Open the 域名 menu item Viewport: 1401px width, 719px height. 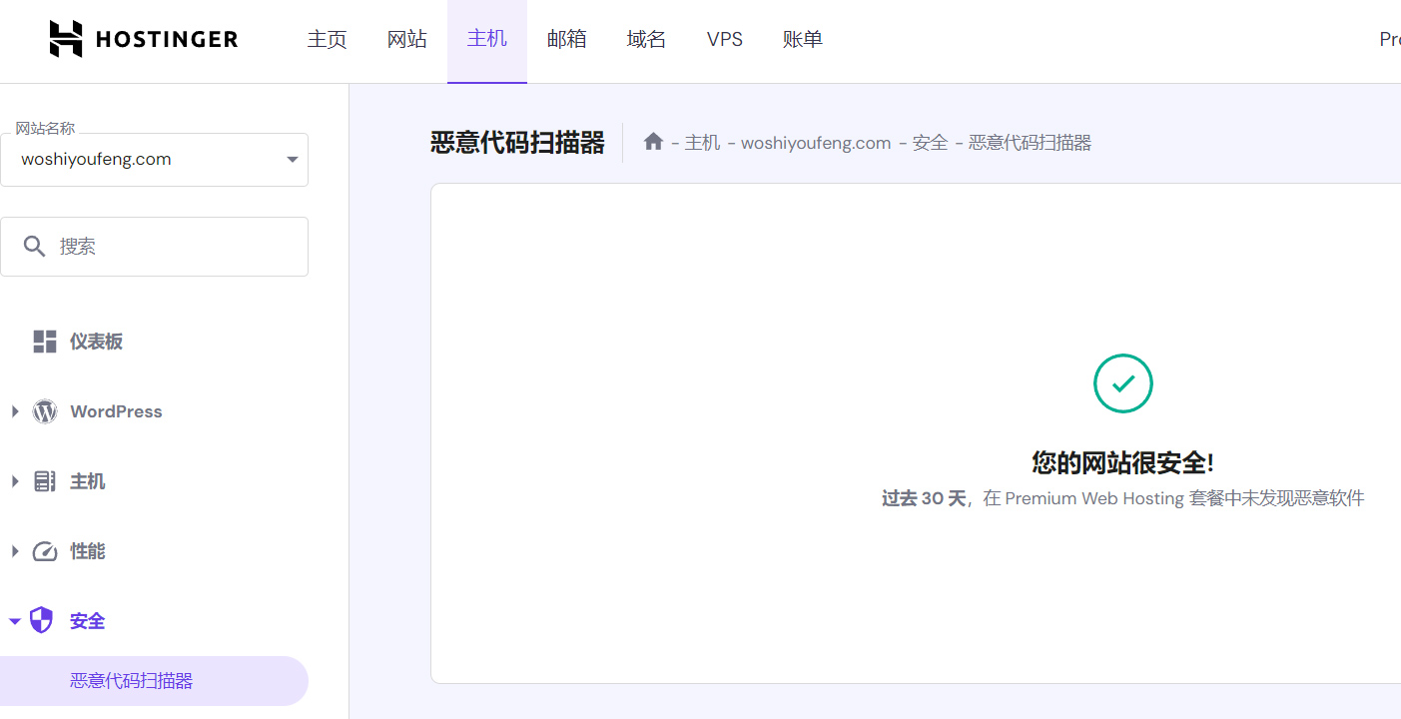pos(645,39)
